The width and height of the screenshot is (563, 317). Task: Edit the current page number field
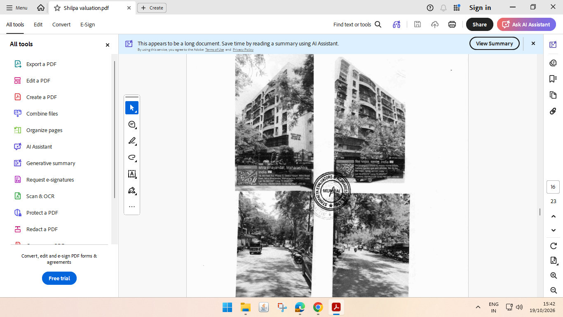coord(553,187)
